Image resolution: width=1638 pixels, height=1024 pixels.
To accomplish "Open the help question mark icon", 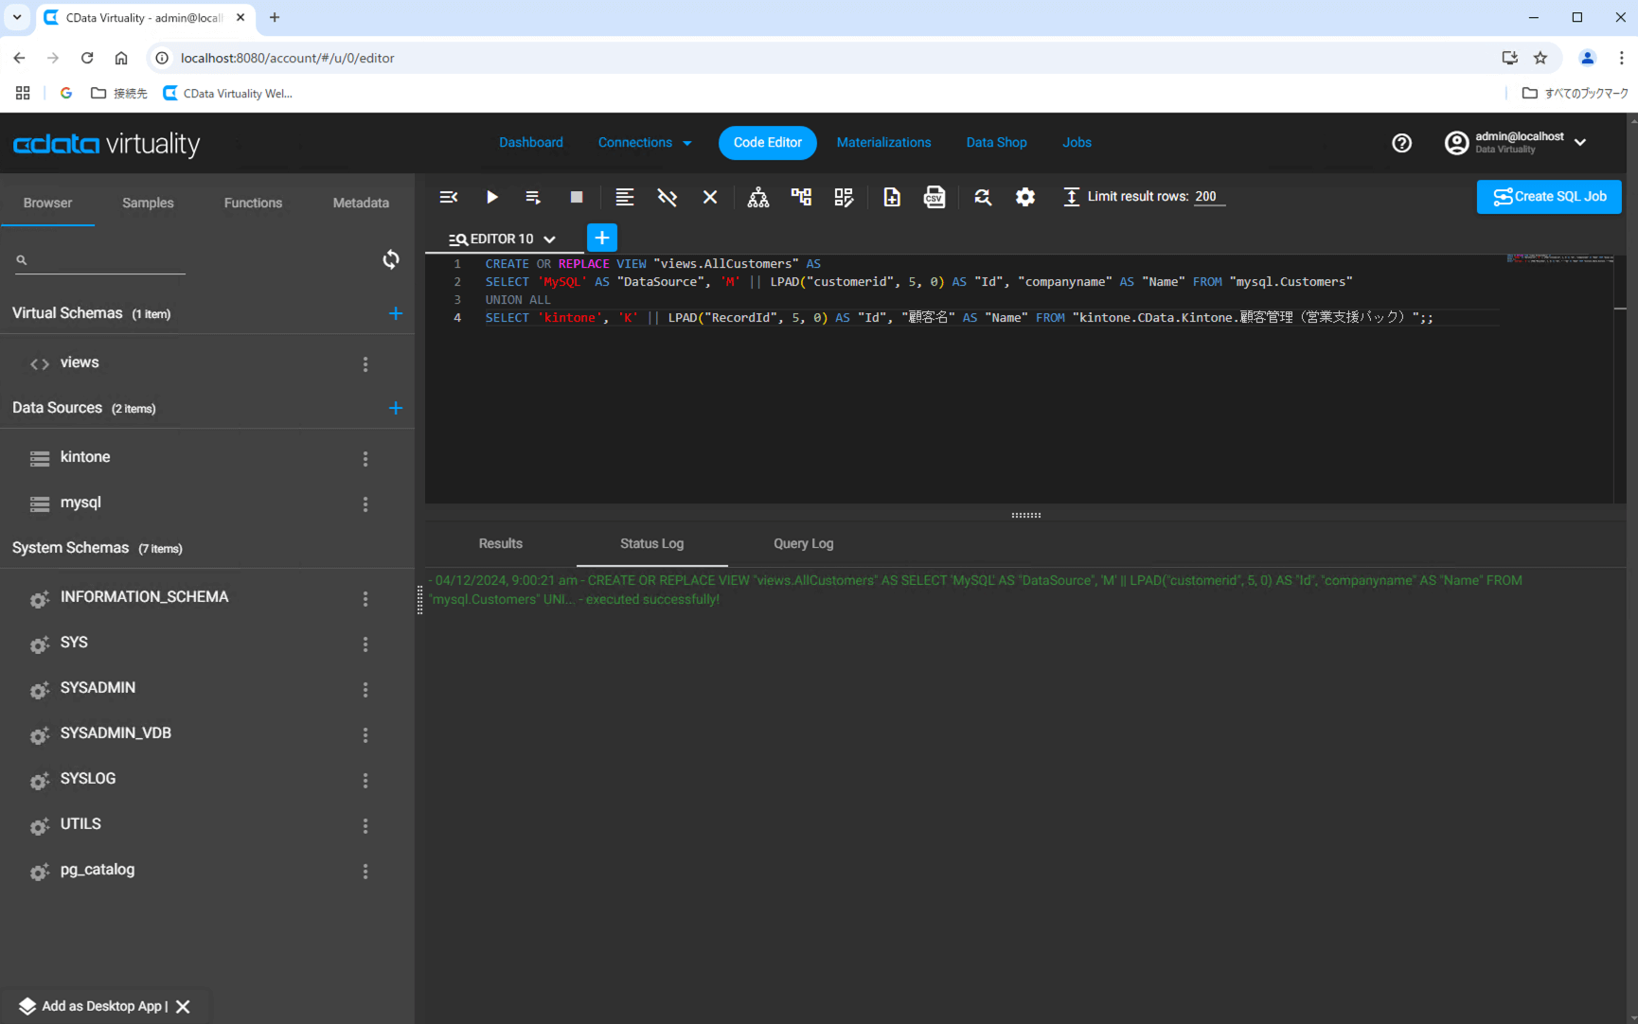I will 1401,143.
